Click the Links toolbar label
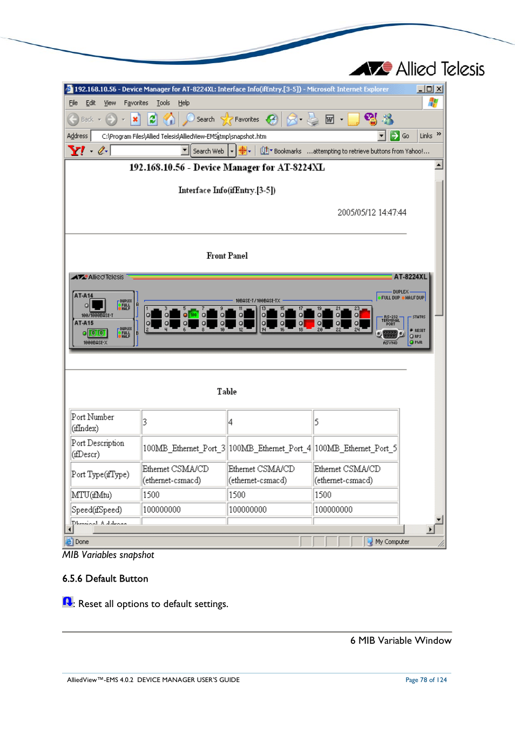Viewport: 515px width, 729px height. (426, 136)
